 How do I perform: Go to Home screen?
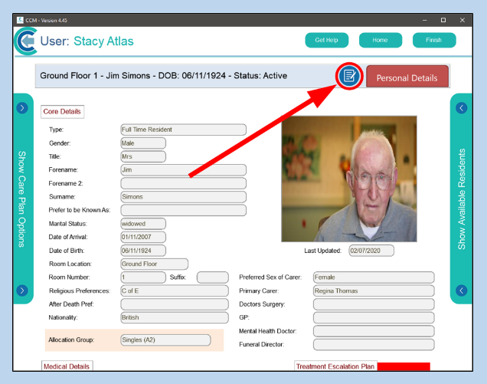[380, 40]
